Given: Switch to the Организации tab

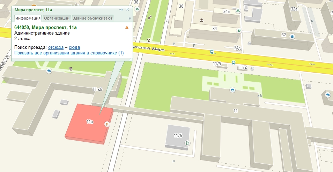Looking at the screenshot, I should click(x=57, y=18).
